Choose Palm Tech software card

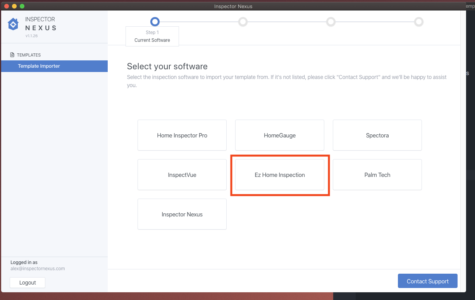click(x=377, y=175)
